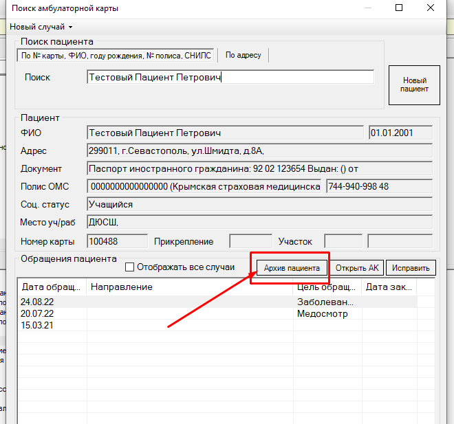Open the Новый случай dropdown menu
The height and width of the screenshot is (424, 454).
[41, 27]
